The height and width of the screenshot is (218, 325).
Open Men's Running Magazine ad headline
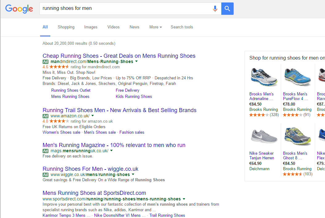(114, 145)
